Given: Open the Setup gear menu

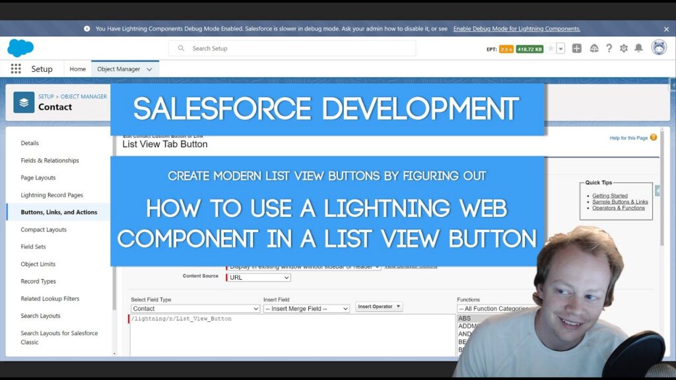Looking at the screenshot, I should (623, 48).
